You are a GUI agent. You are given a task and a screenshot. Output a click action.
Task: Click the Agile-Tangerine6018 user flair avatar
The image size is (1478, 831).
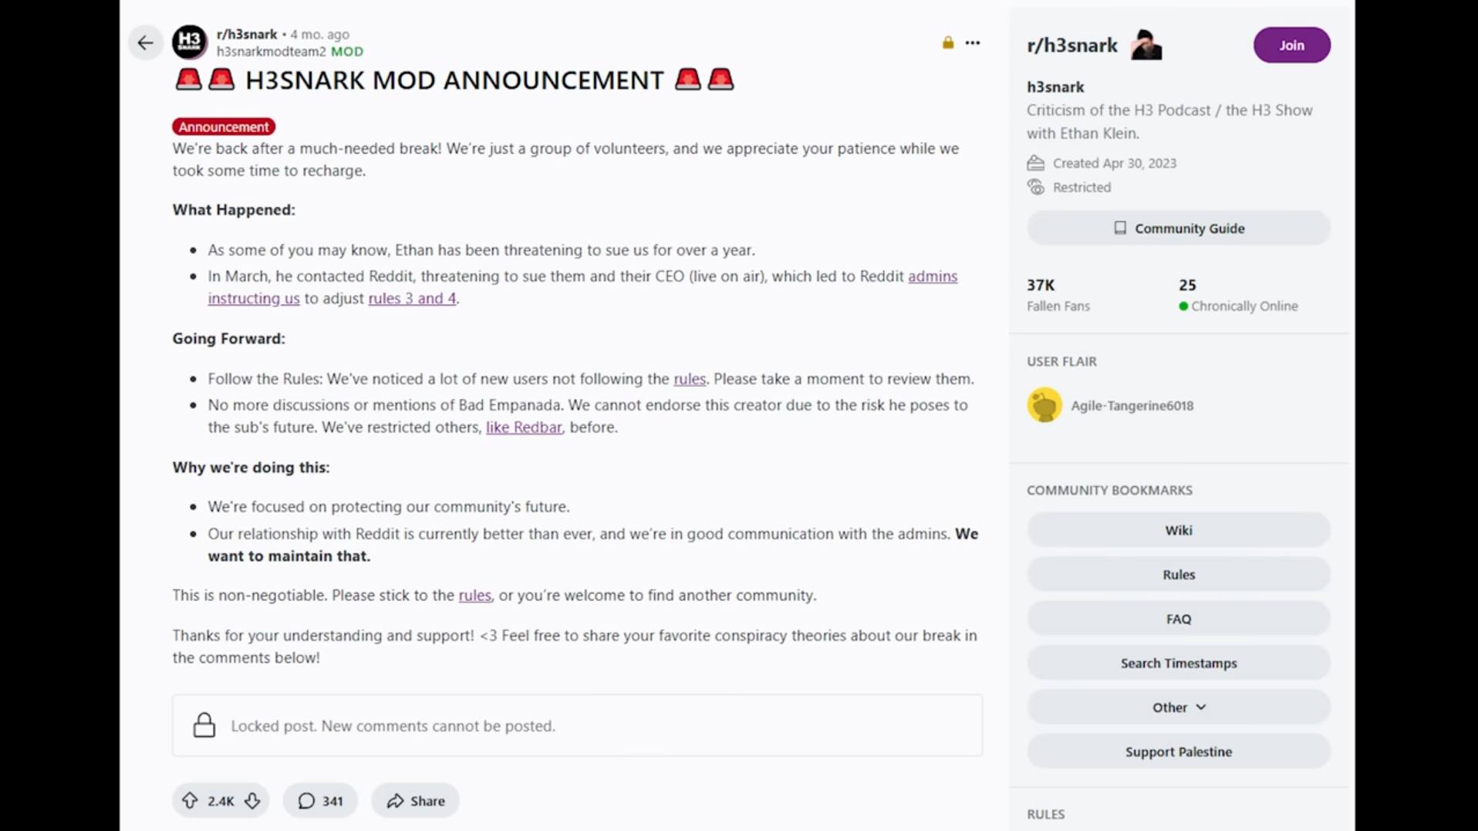click(1044, 405)
